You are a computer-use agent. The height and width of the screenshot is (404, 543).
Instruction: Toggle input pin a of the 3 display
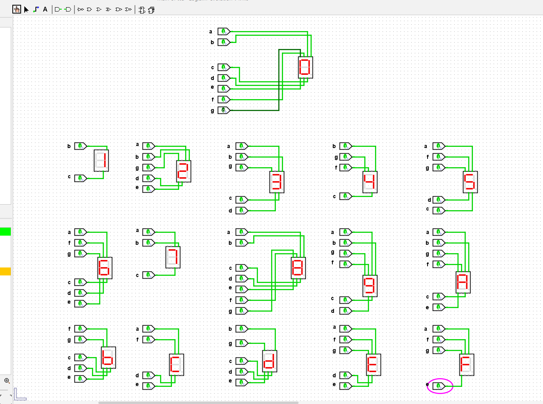click(x=242, y=146)
